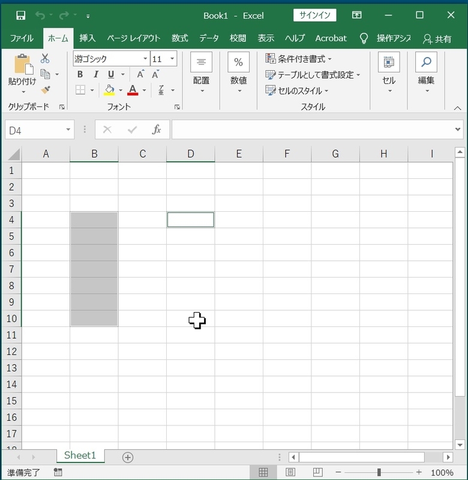Screen dimensions: 468x480
Task: Apply yellow fill color bucket
Action: (109, 90)
